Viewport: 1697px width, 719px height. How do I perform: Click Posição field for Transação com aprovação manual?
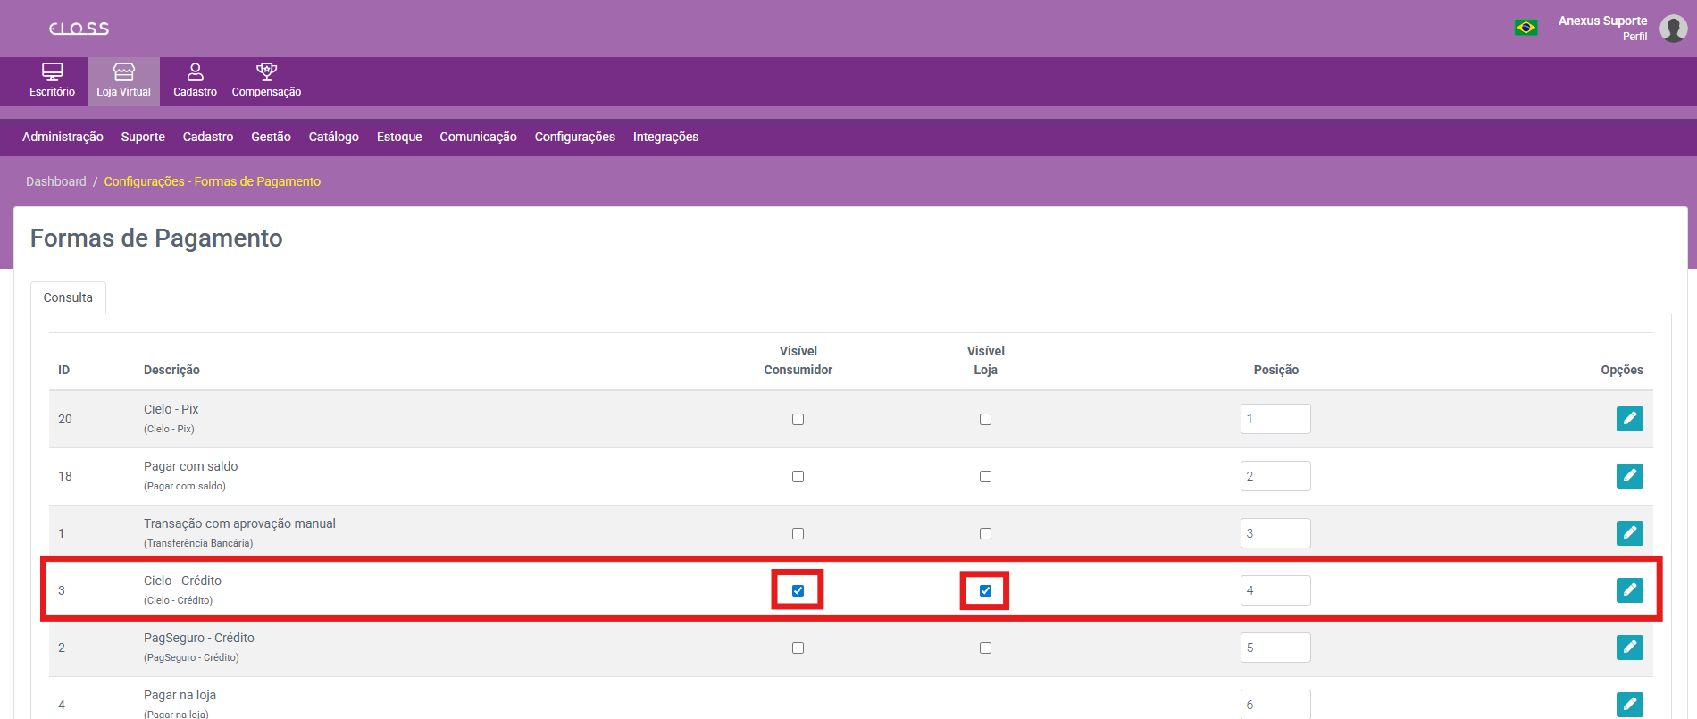[1275, 533]
